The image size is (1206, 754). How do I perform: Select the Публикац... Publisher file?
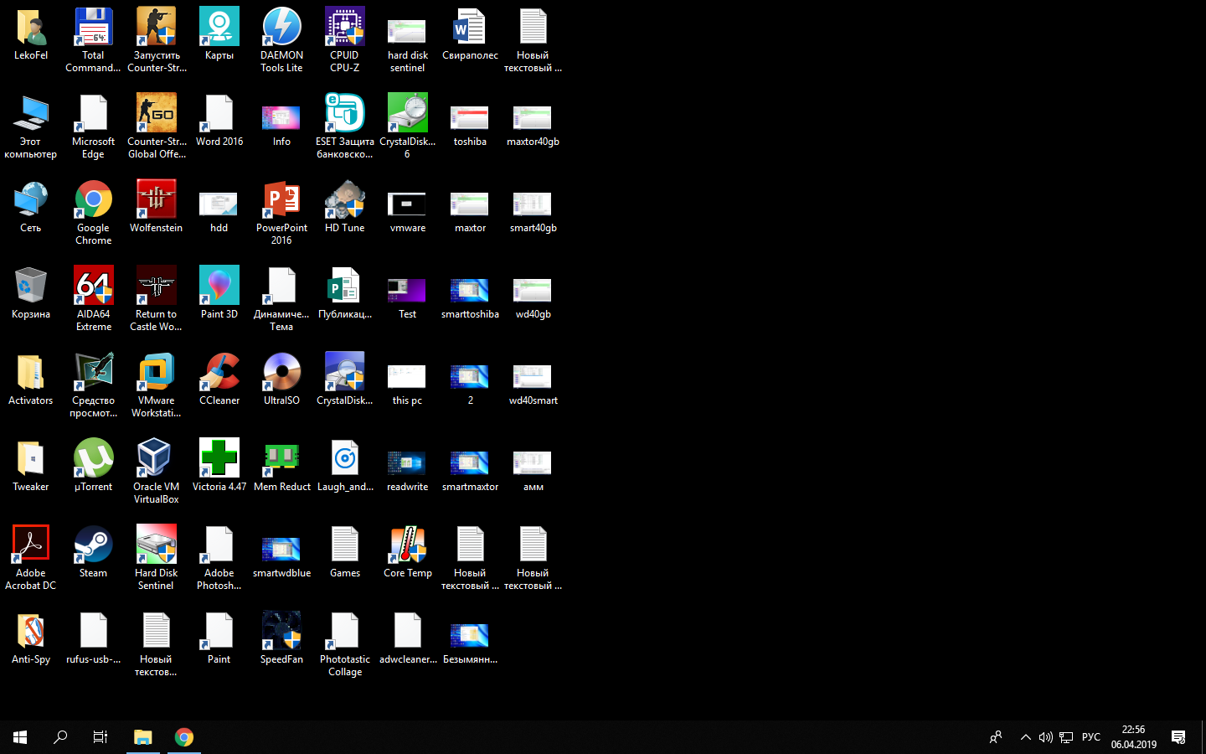click(344, 286)
